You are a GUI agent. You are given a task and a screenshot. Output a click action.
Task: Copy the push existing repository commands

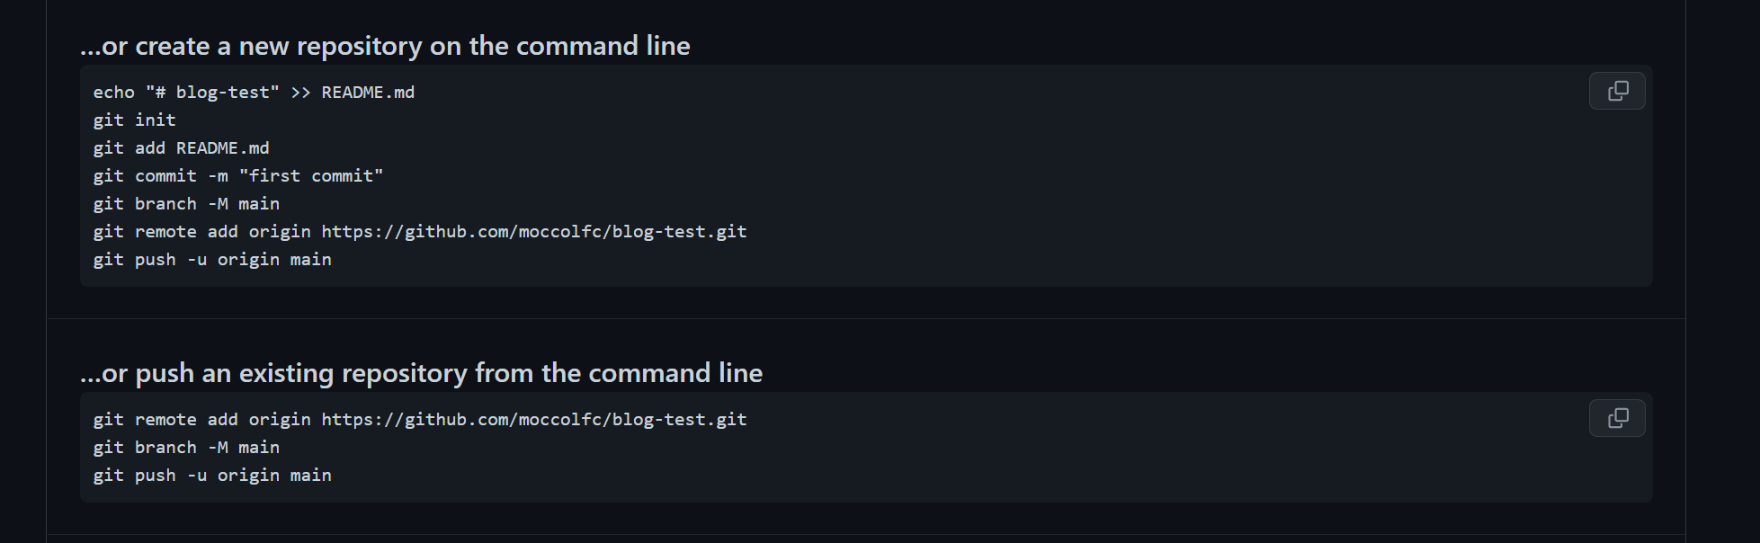(x=1617, y=418)
